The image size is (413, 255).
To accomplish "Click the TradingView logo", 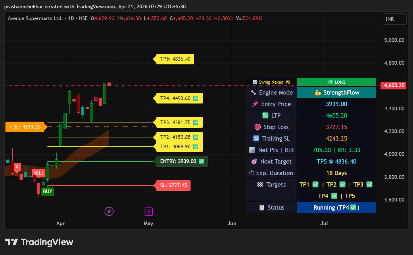I will tap(39, 242).
